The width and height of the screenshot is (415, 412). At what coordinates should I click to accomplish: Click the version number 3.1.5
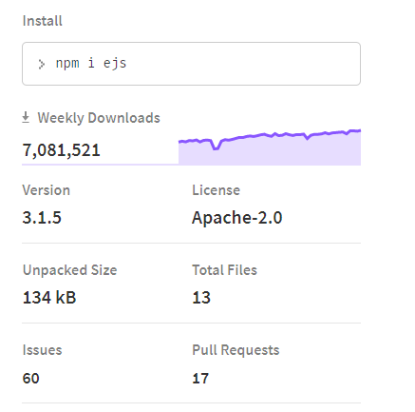[x=42, y=218]
